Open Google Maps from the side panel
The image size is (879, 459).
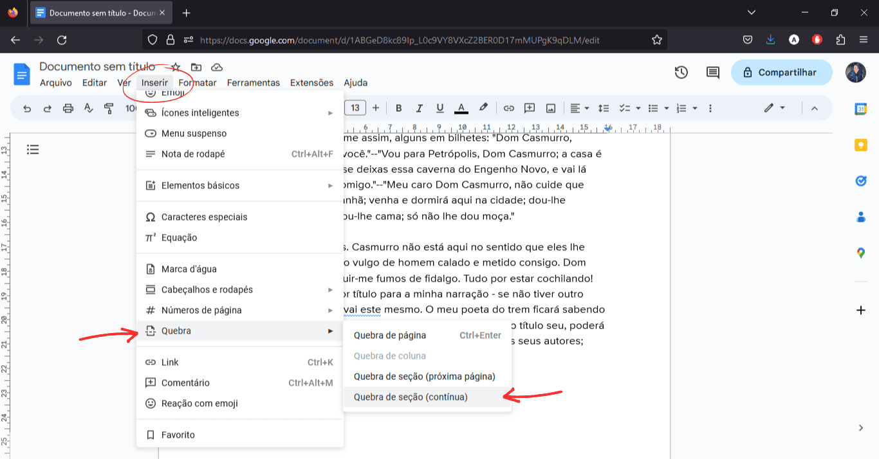coord(860,253)
